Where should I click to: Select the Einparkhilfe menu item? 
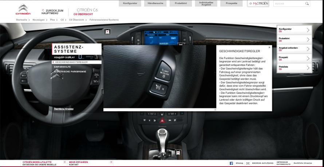[x=62, y=67]
